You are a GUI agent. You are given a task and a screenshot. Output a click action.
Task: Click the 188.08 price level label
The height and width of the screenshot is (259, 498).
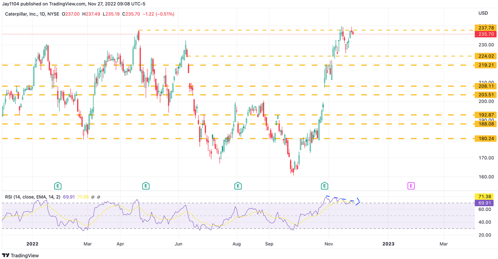coord(486,124)
